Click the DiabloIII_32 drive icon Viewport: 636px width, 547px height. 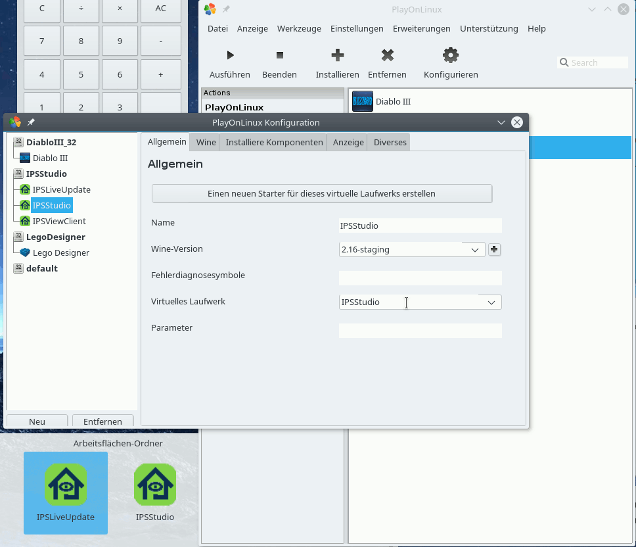(18, 141)
